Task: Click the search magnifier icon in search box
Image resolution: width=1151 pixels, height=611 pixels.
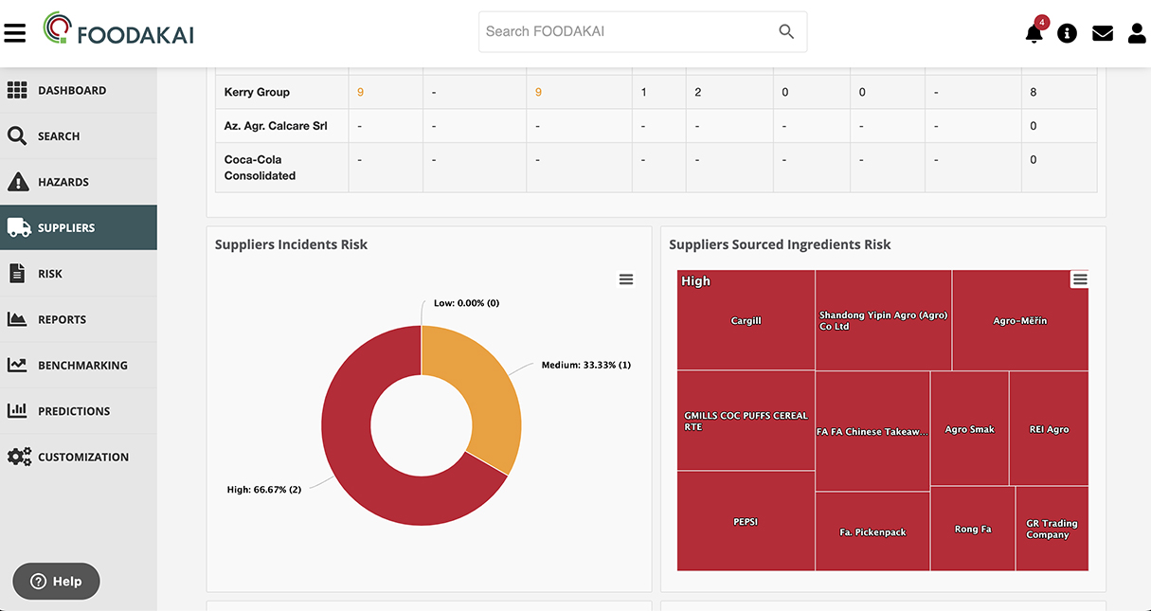Action: 786,31
